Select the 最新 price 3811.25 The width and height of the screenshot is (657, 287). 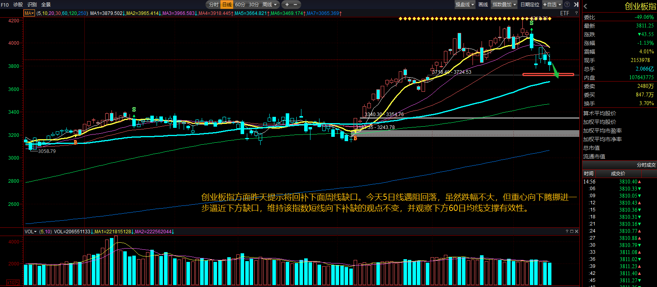(x=645, y=26)
